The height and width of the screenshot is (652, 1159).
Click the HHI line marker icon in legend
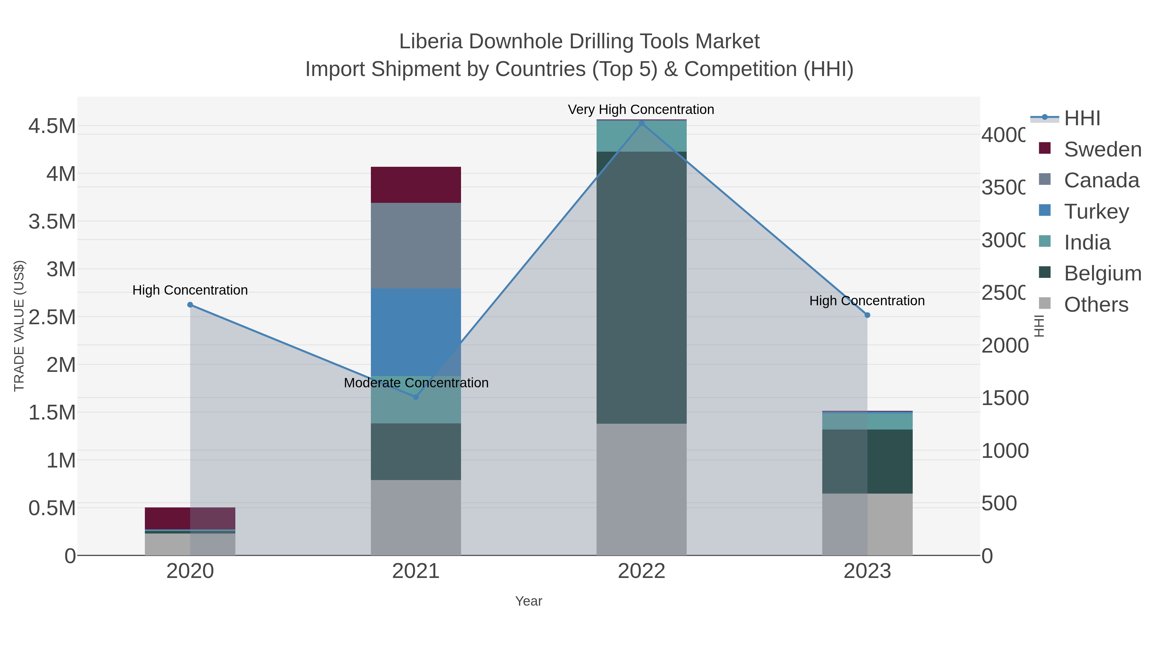click(1045, 118)
